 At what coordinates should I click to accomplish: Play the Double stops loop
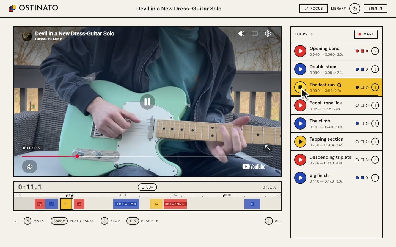tap(300, 69)
